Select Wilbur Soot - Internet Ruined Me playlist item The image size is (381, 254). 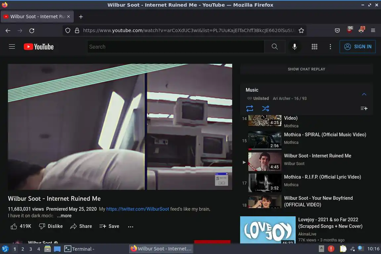coord(306,162)
